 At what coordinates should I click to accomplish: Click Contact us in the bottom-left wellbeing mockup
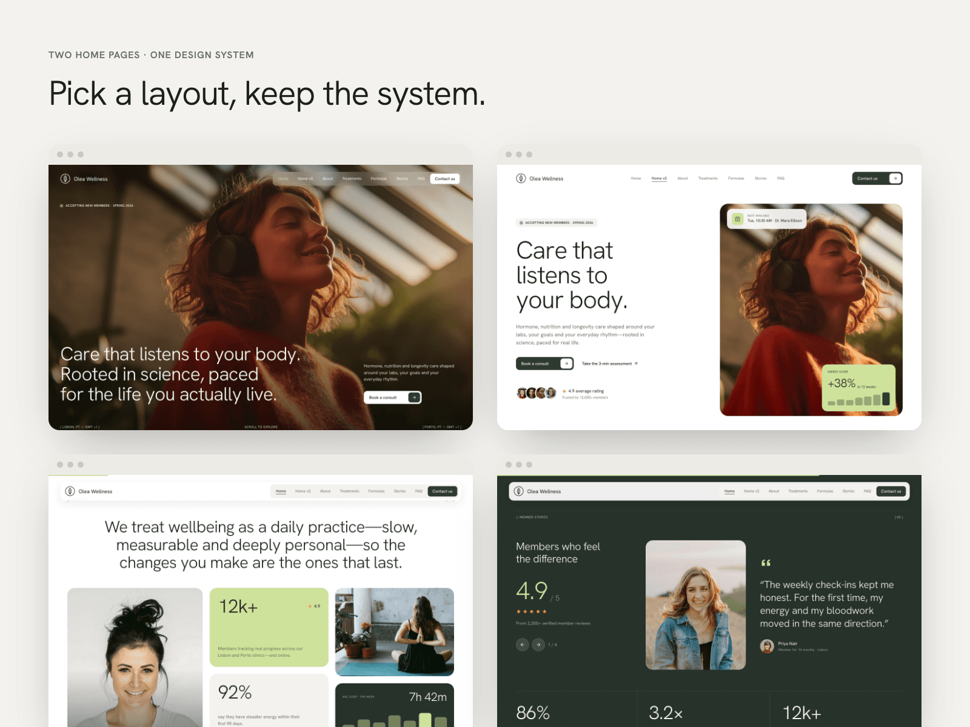(x=443, y=491)
